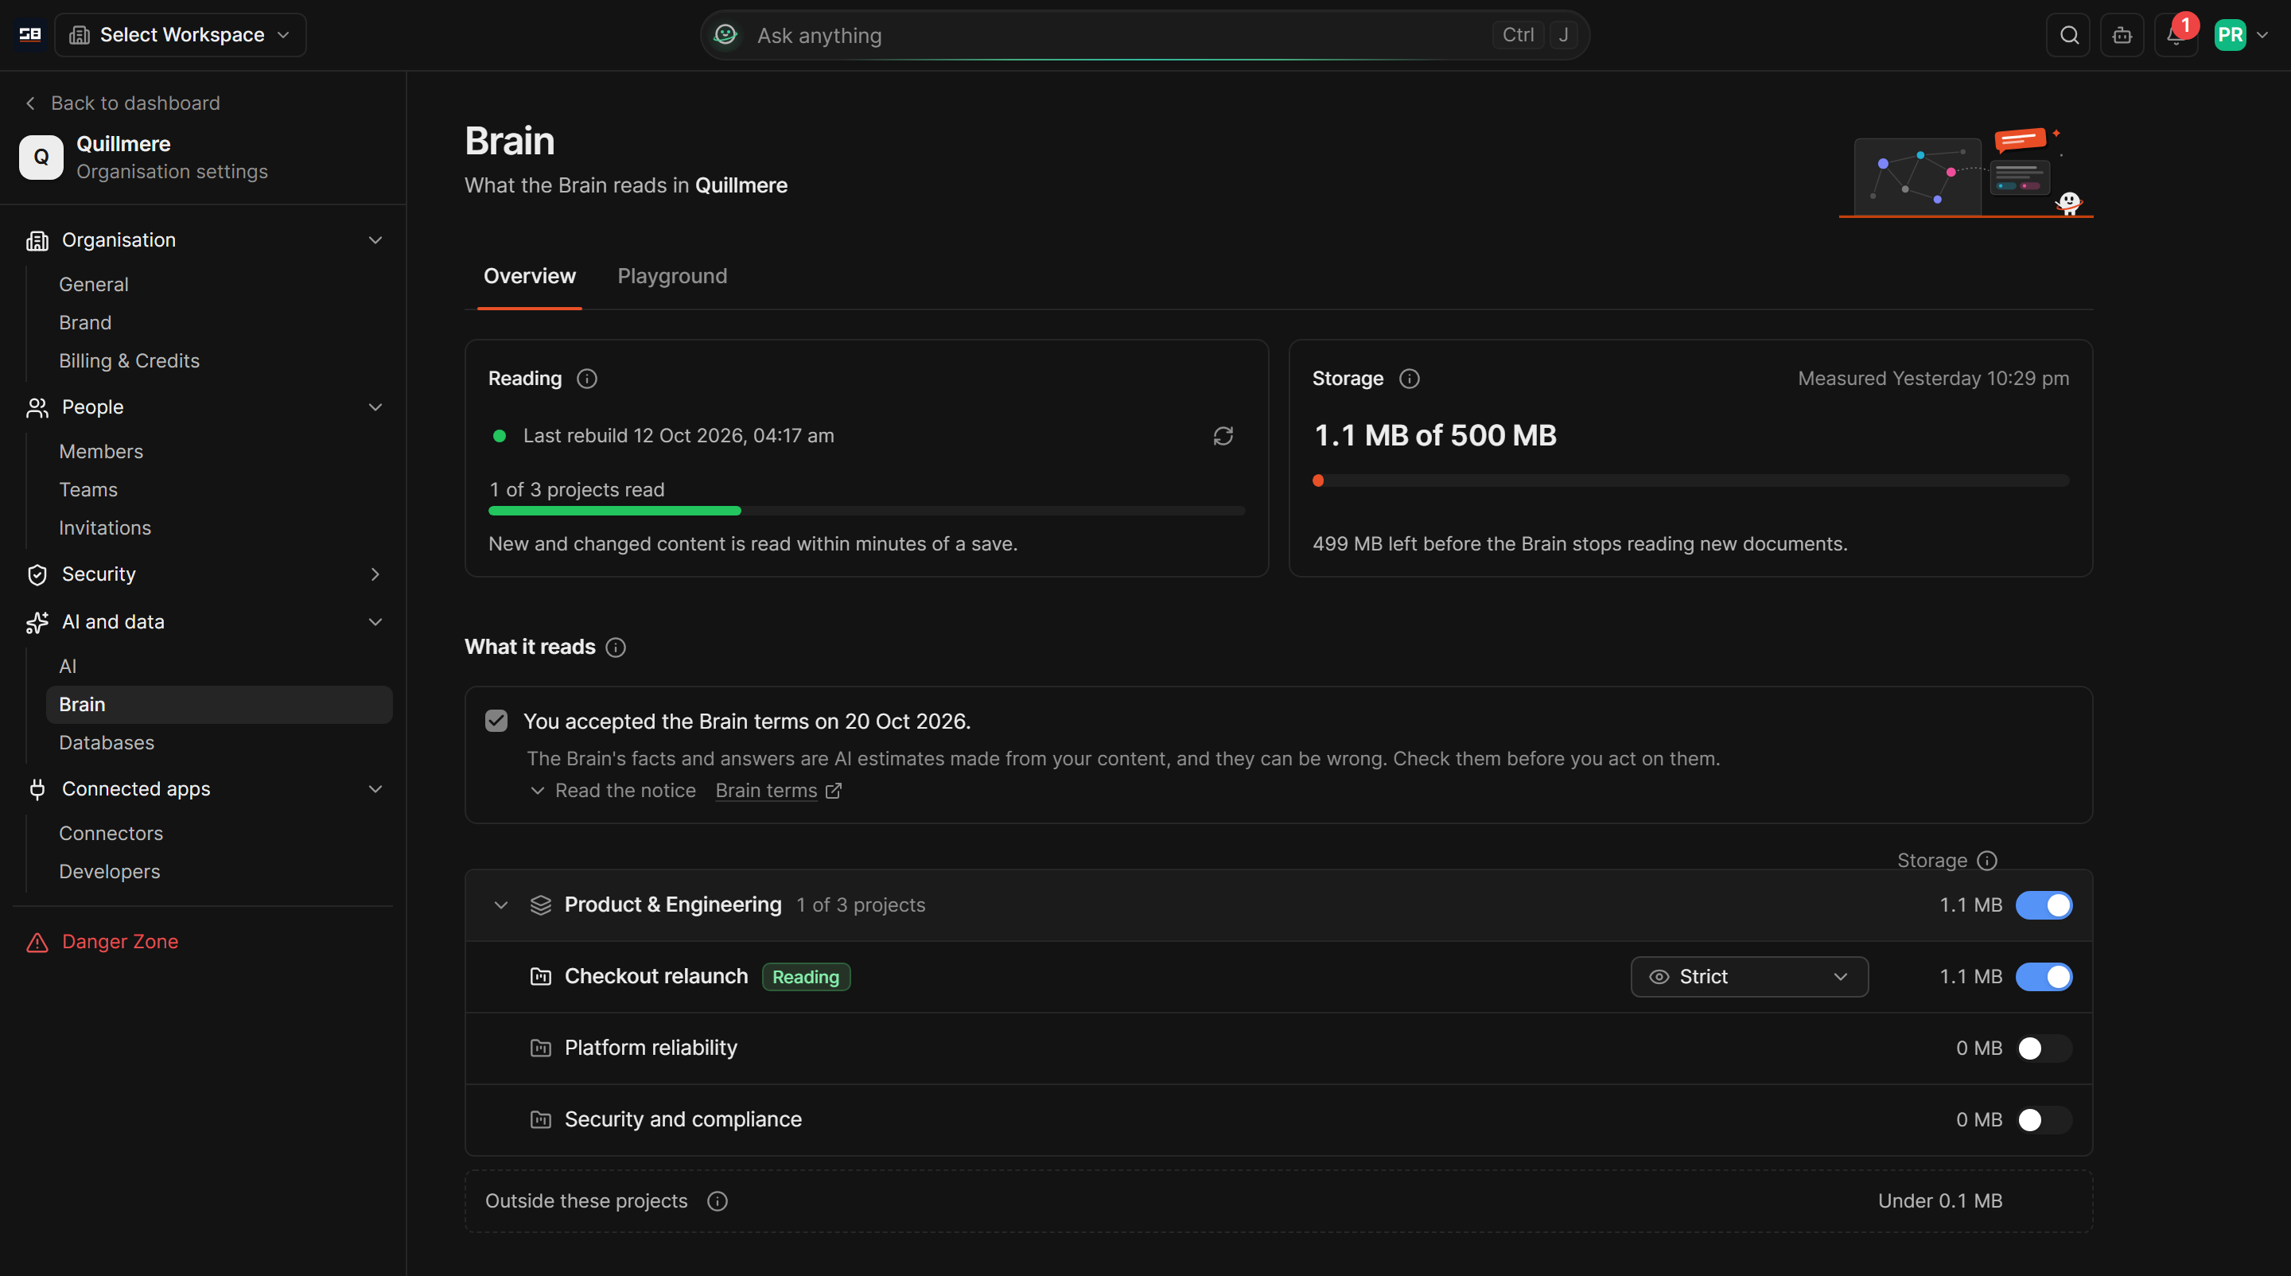Open the robot assistant icon in the top bar
This screenshot has height=1276, width=2291.
point(2122,35)
